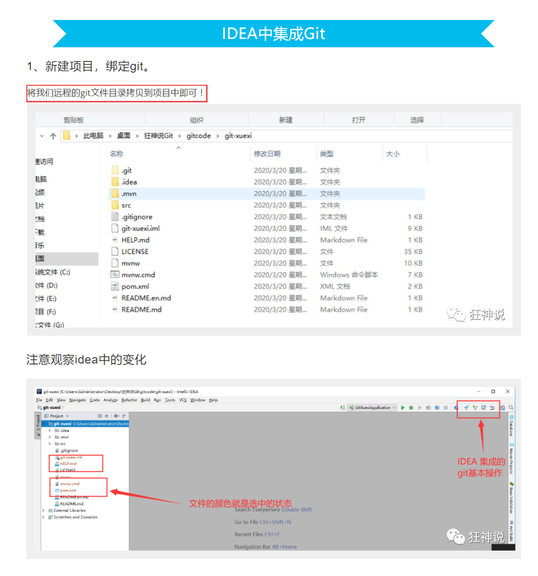Viewport: 538px width, 576px height.
Task: Open the Refactor menu in IDEA
Action: click(129, 400)
